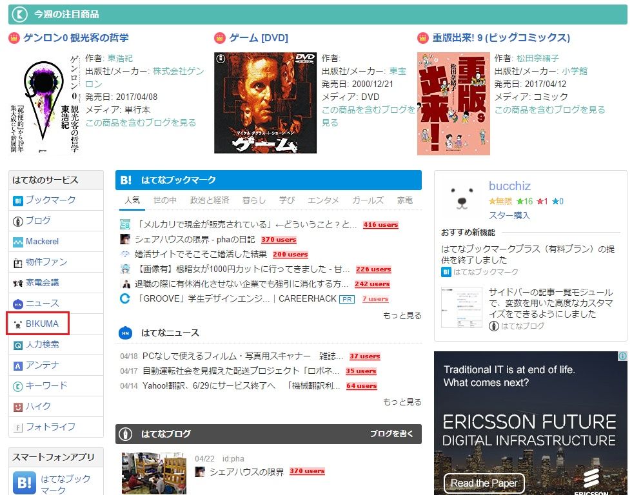Click the スター購入 link

pyautogui.click(x=509, y=215)
